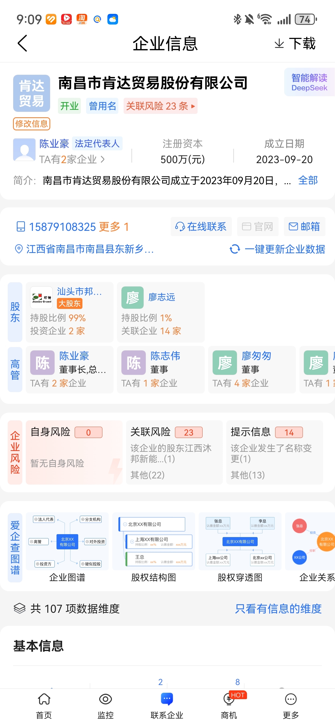Tap 全部 to expand company intro
Screen dimensions: 335x725
pos(308,180)
